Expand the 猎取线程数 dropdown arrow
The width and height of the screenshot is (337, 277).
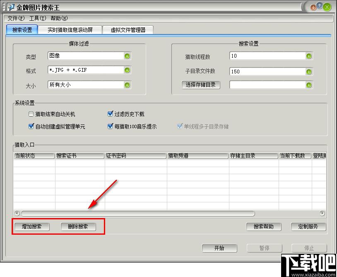tap(309, 56)
